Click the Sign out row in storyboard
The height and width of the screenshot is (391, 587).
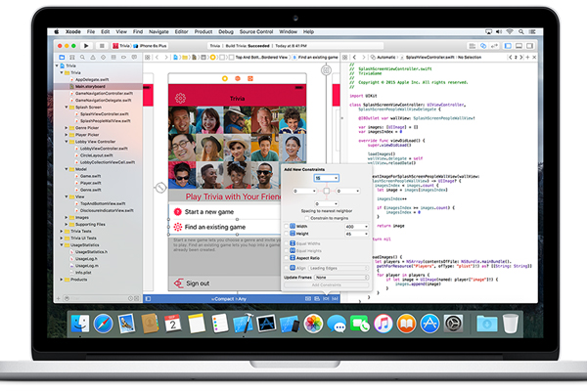coord(225,283)
